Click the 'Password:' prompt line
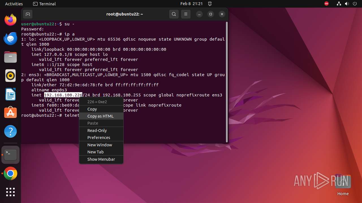Screen dimensions: 362x203 tap(33, 29)
